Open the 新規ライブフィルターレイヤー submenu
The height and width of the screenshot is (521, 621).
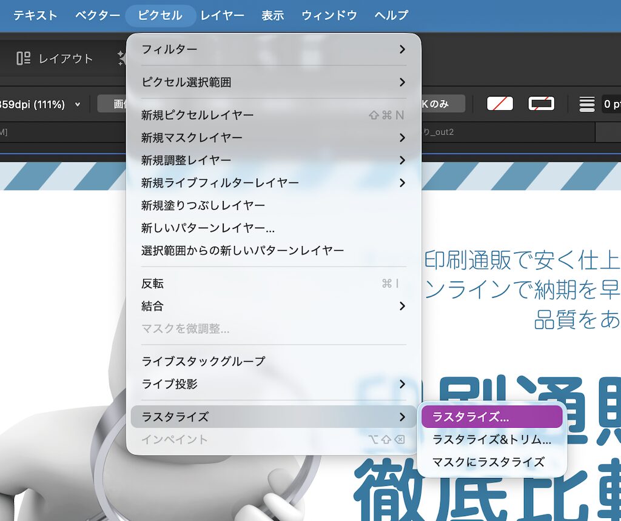[x=274, y=182]
